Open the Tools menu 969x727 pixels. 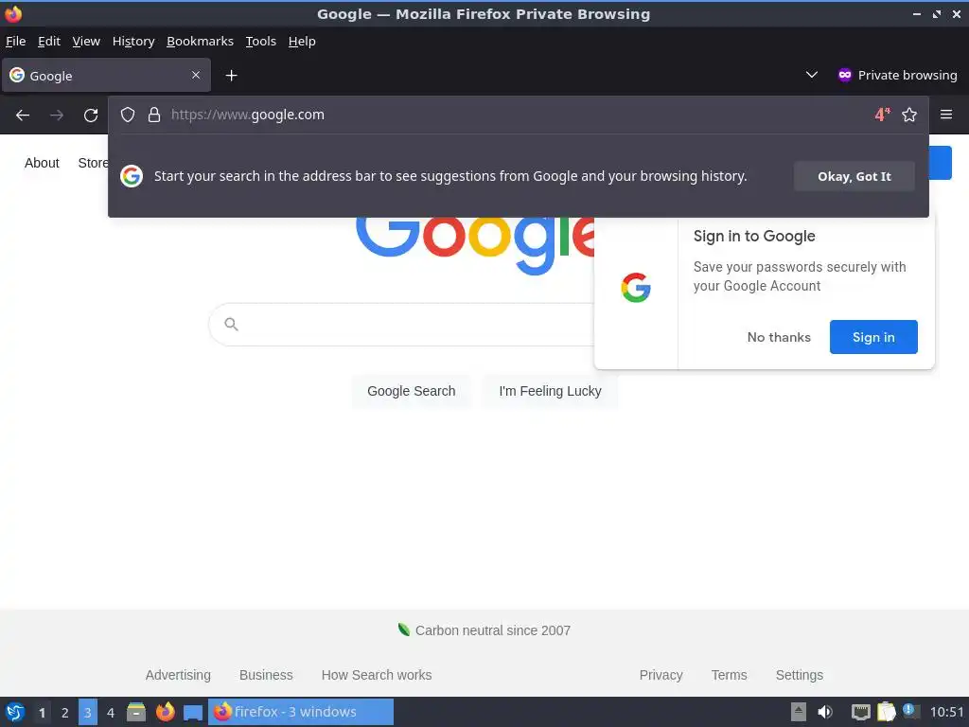click(261, 42)
